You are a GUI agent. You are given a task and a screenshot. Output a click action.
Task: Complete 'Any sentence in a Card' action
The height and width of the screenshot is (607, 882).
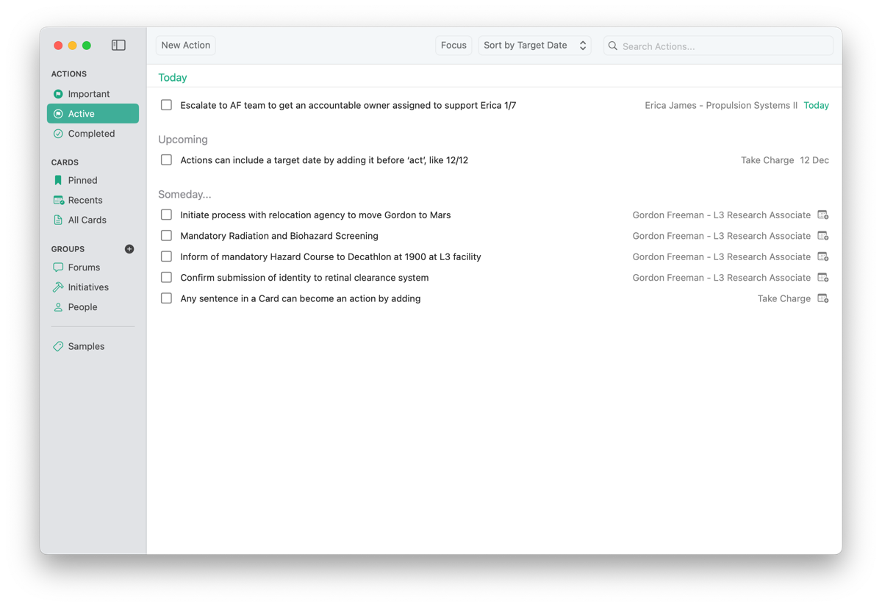(167, 298)
